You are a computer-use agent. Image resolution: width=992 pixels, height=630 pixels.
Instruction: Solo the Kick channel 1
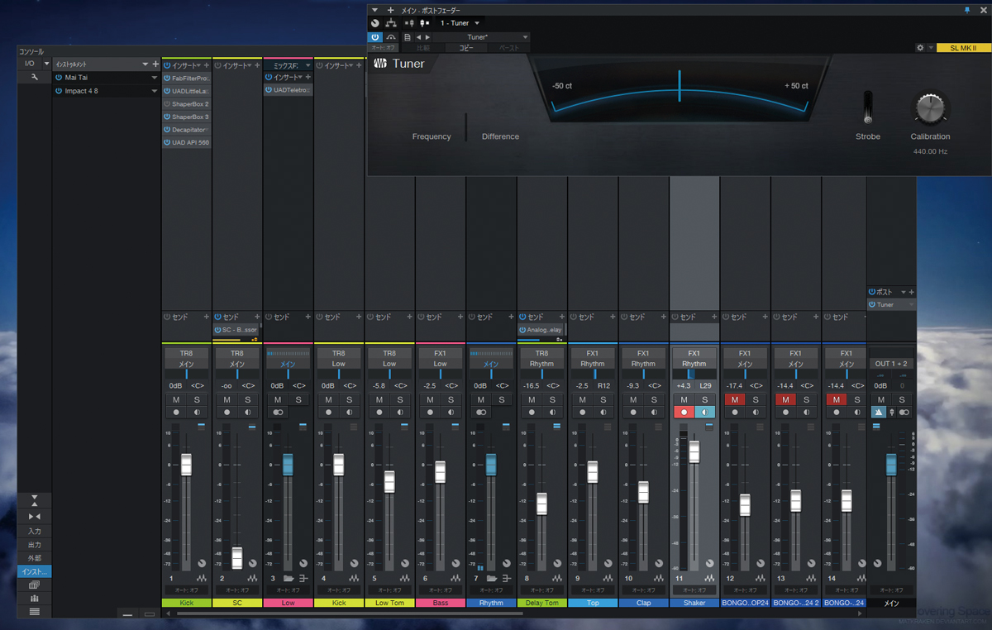(x=197, y=400)
